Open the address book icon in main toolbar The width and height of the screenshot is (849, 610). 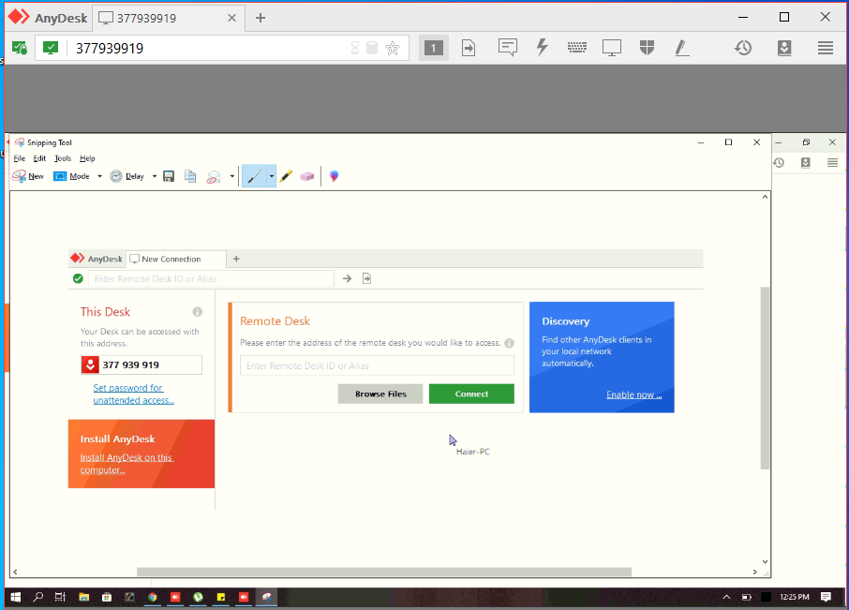784,48
